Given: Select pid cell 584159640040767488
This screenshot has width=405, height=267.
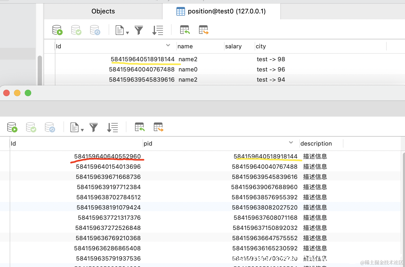Looking at the screenshot, I should [x=265, y=167].
